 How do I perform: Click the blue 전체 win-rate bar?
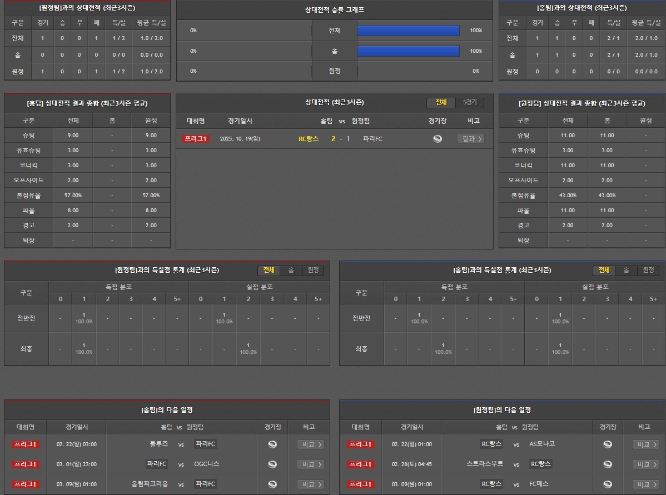tap(408, 31)
